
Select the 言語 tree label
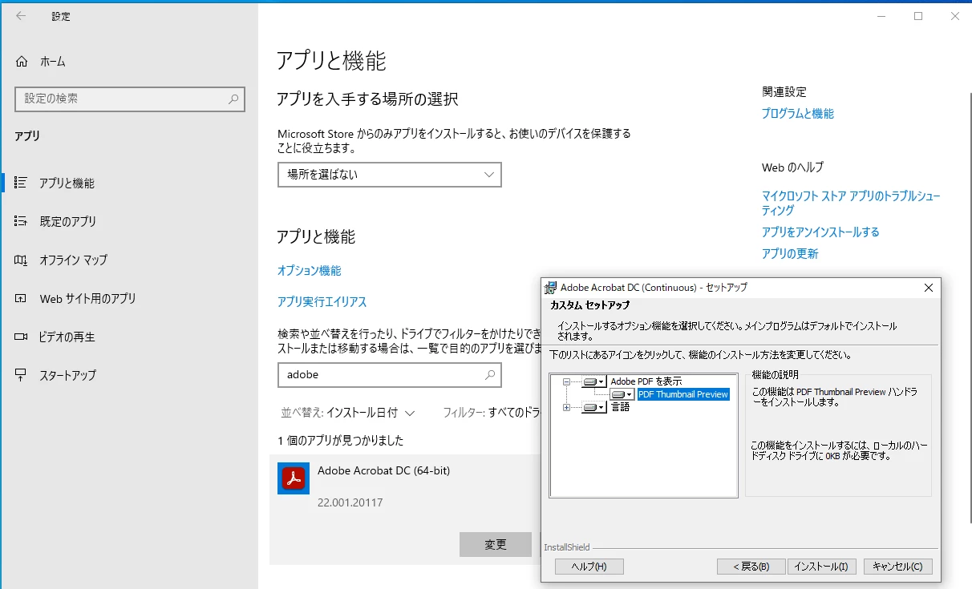(x=620, y=407)
